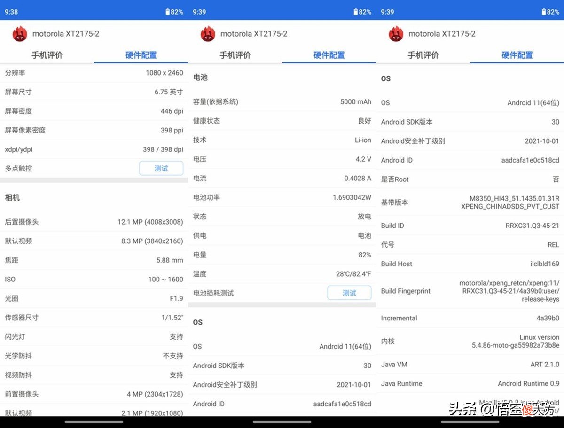Select the baseband value M8350_HI43_51.1435.01.31R

click(515, 198)
